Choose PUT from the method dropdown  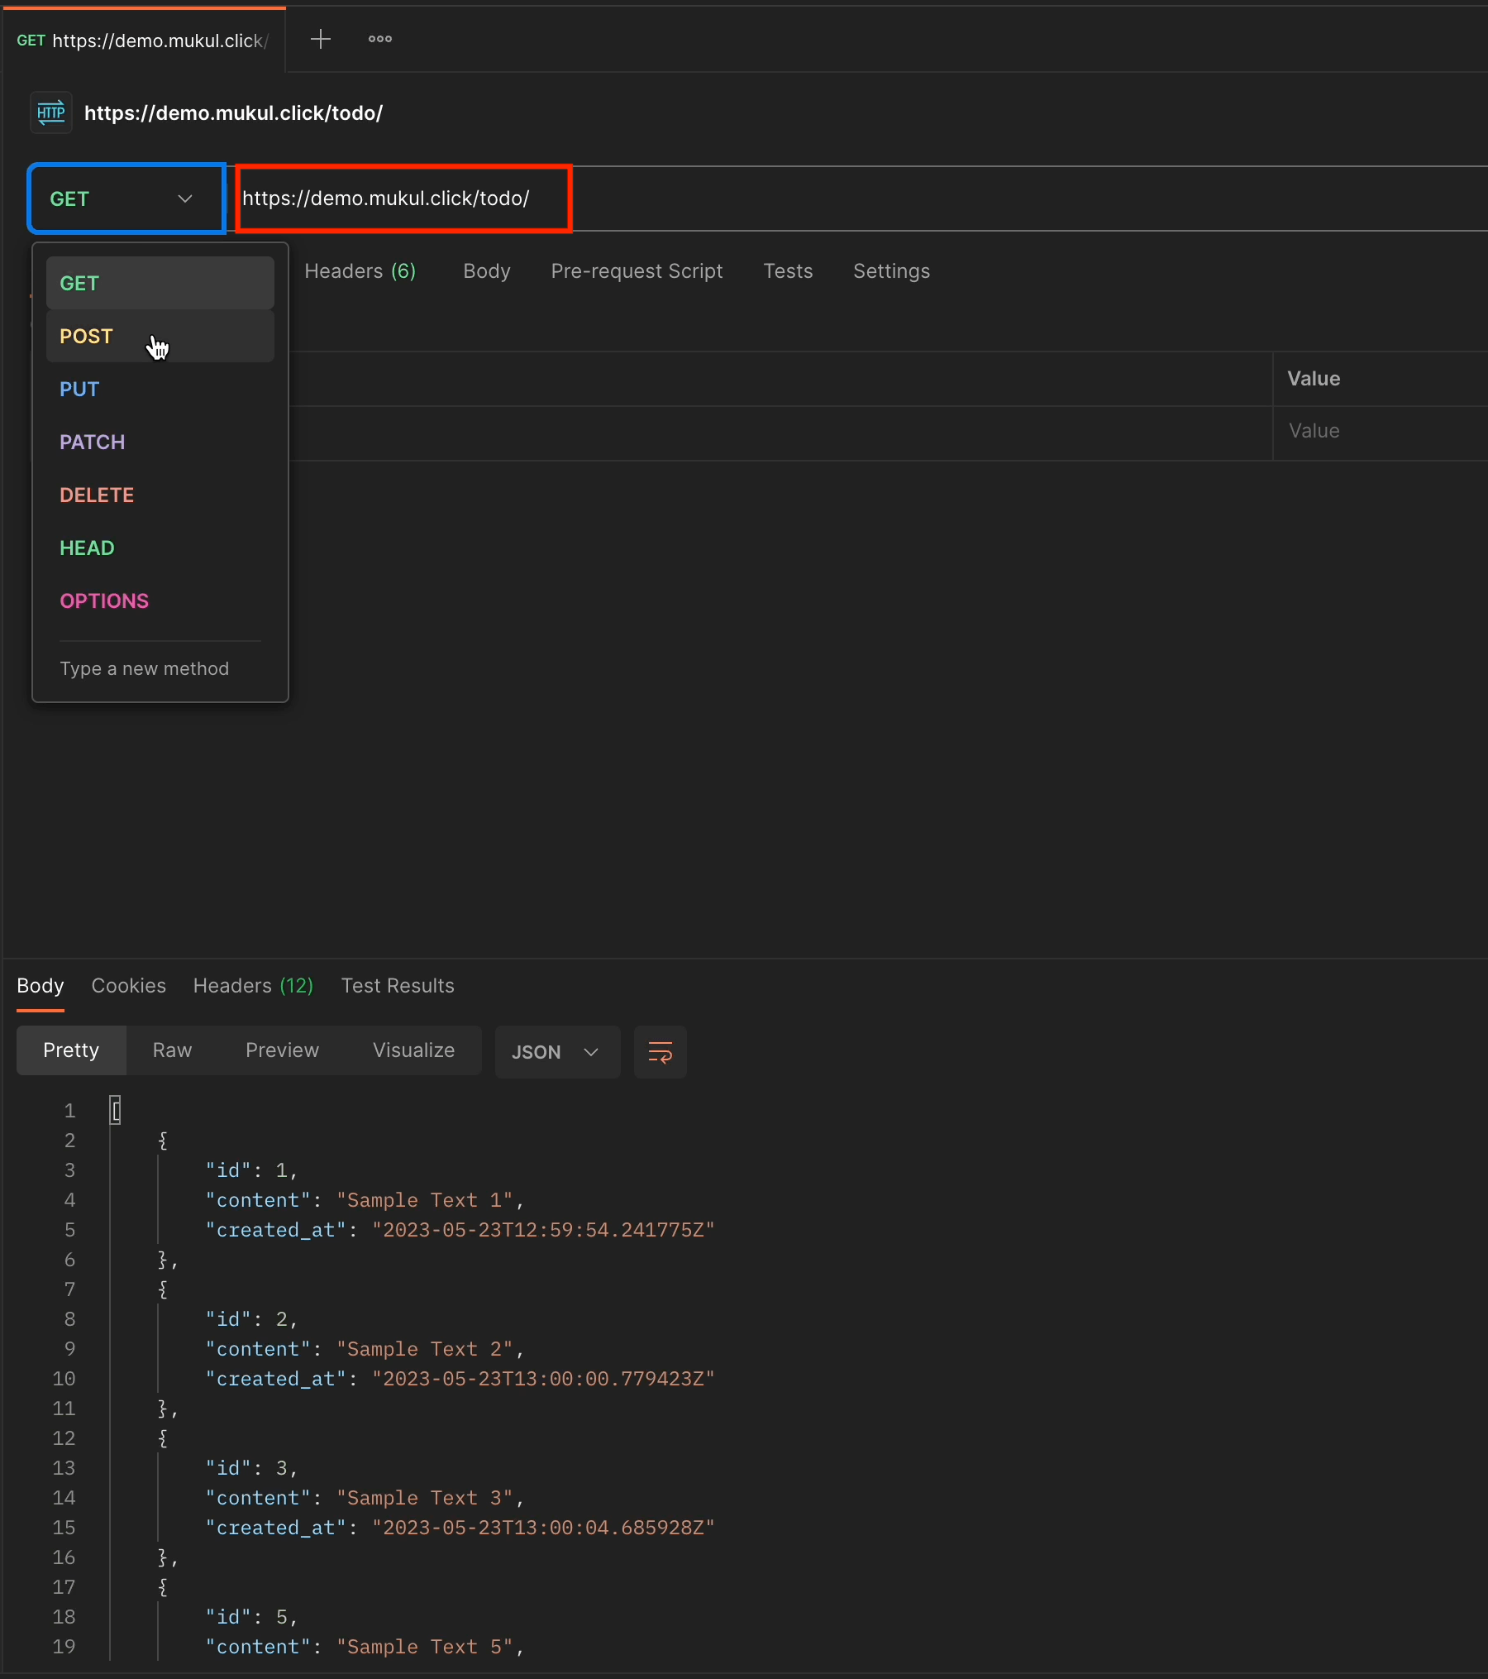[x=80, y=390]
